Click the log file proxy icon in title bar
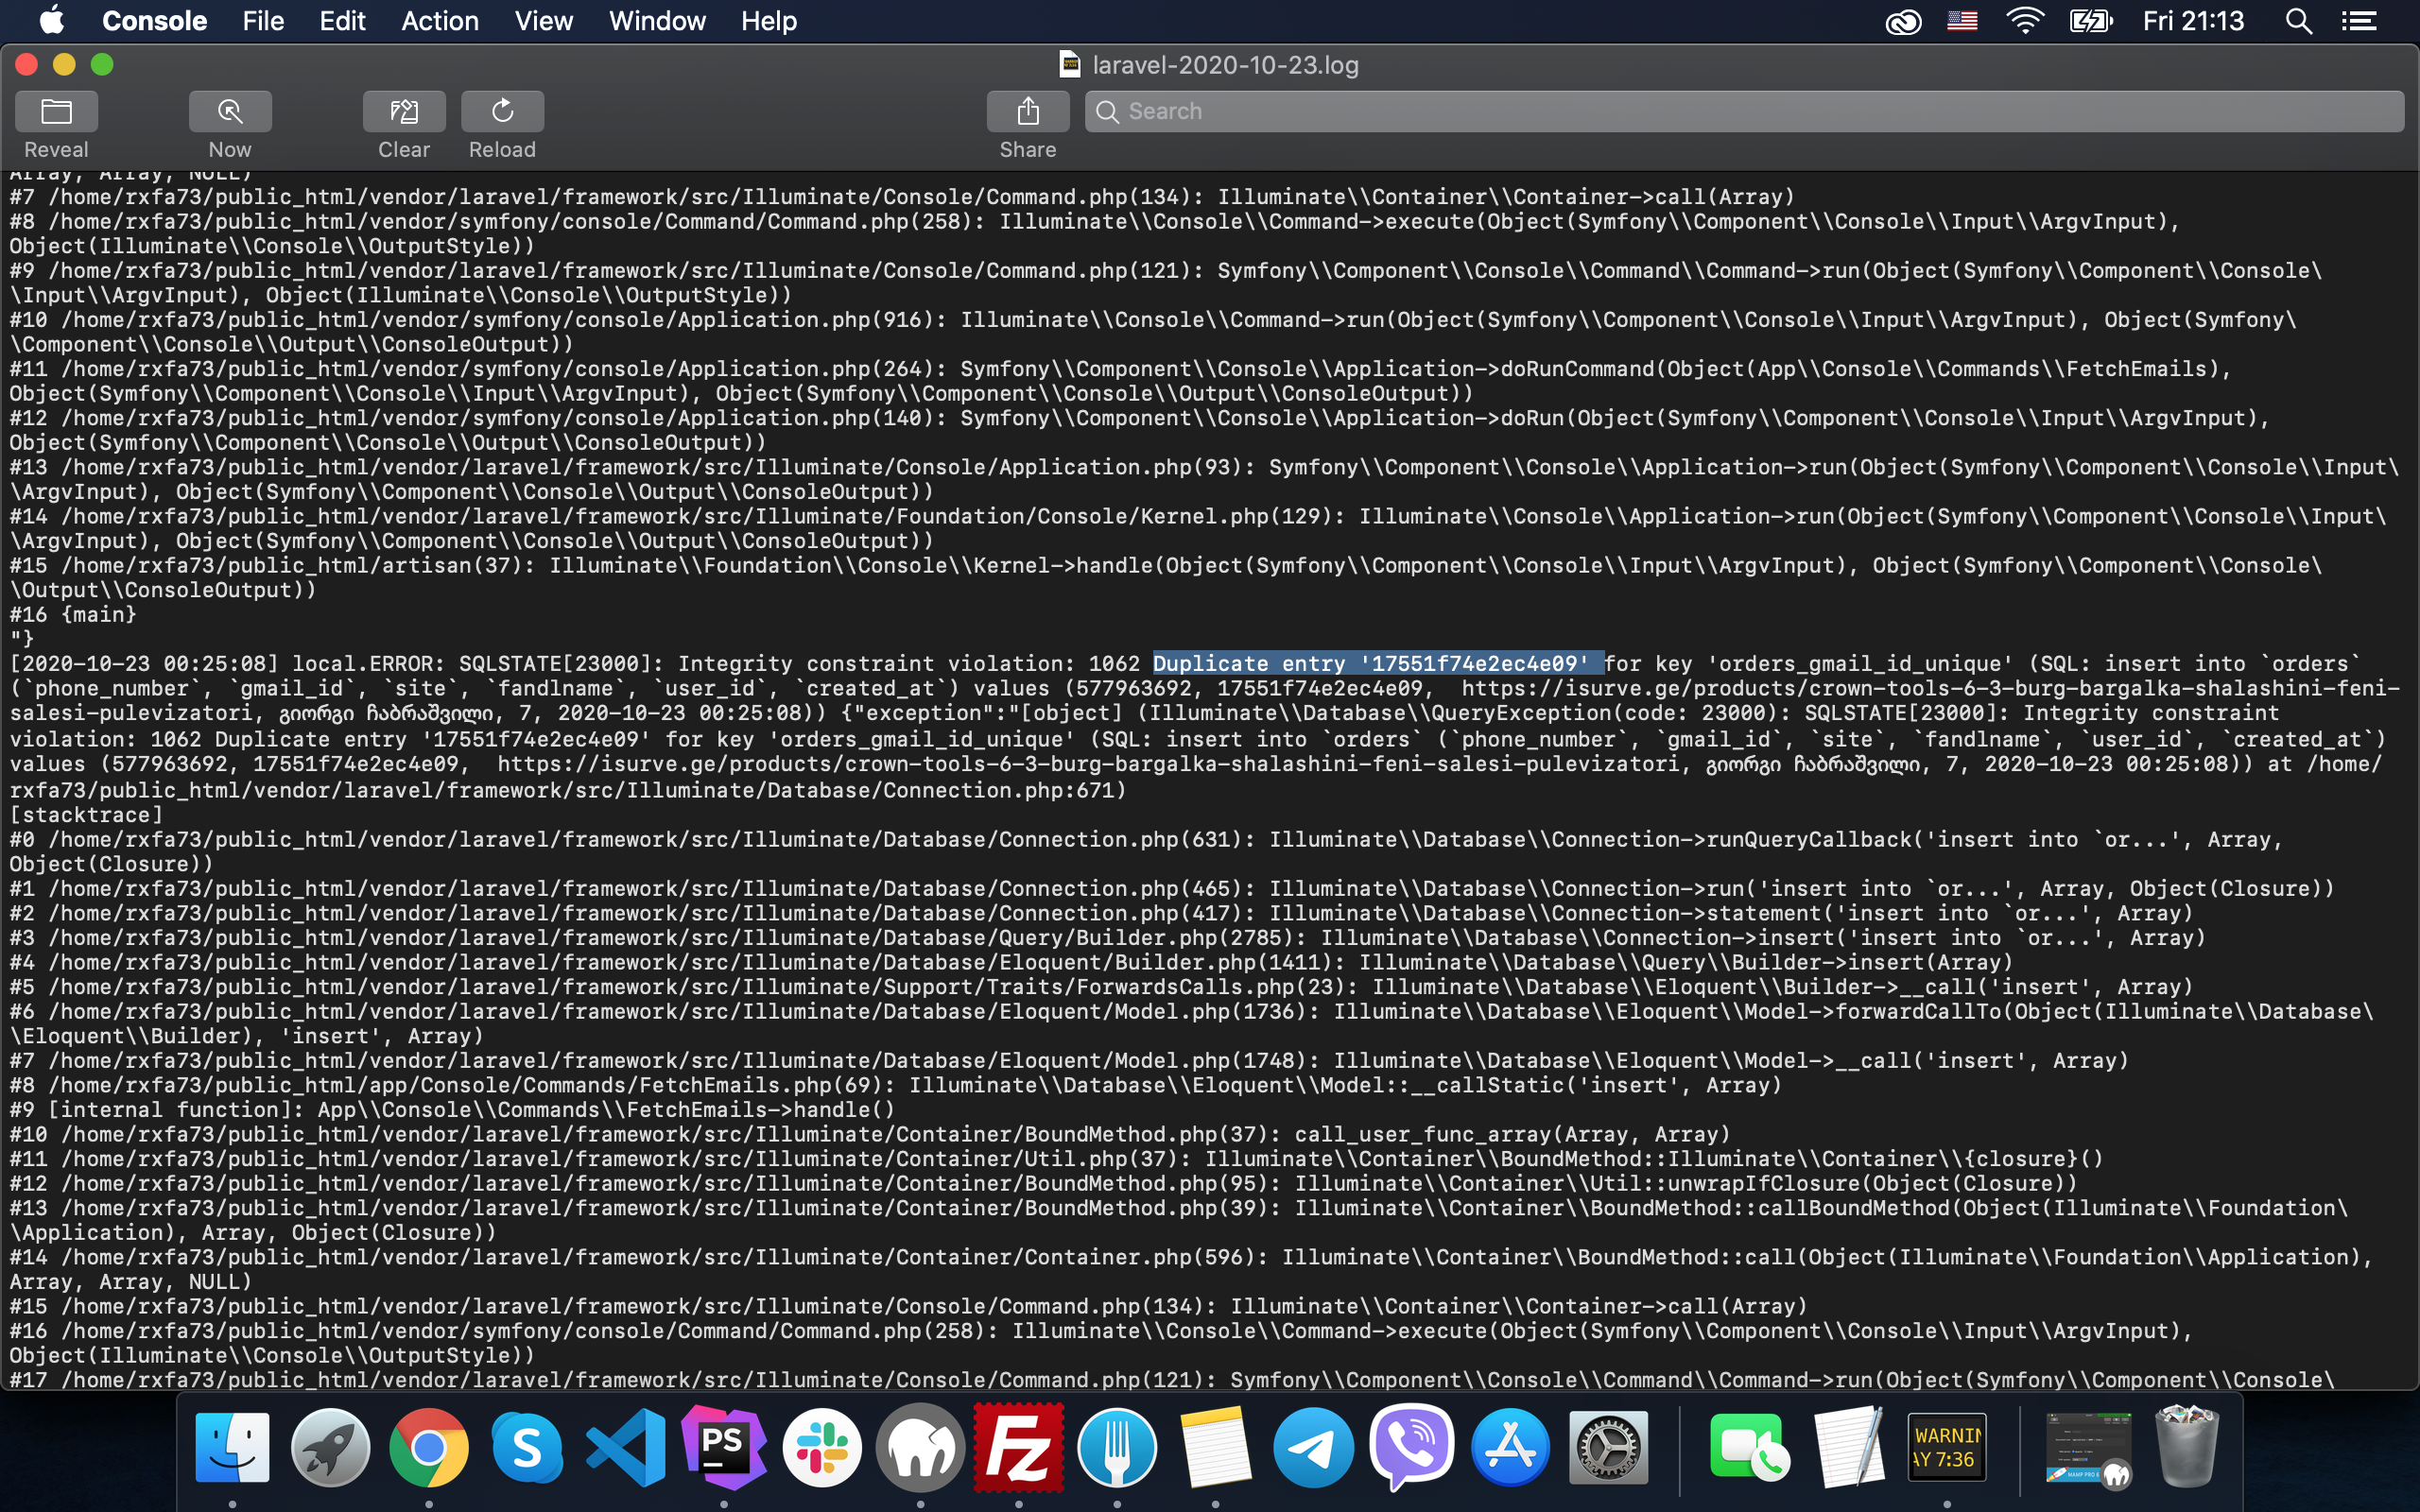 tap(1069, 64)
